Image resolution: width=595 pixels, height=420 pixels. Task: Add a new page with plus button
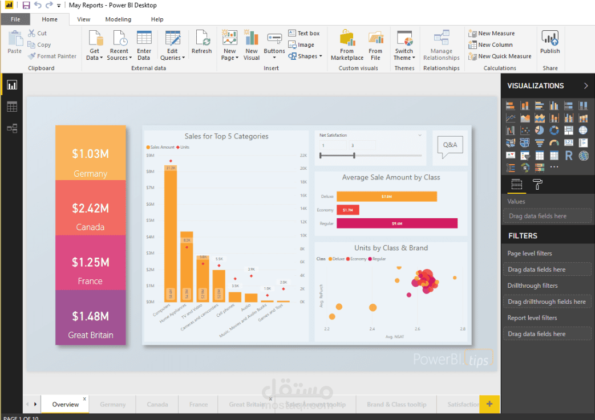(x=489, y=404)
